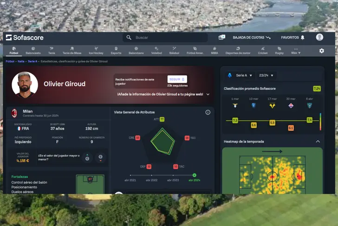Image resolution: width=338 pixels, height=226 pixels.
Task: Open the 6 abr match crest
Action: pyautogui.click(x=309, y=106)
